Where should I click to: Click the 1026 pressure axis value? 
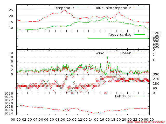9,94
